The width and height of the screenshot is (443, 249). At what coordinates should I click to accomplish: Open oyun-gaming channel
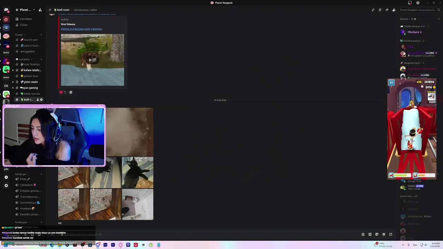pos(29,88)
